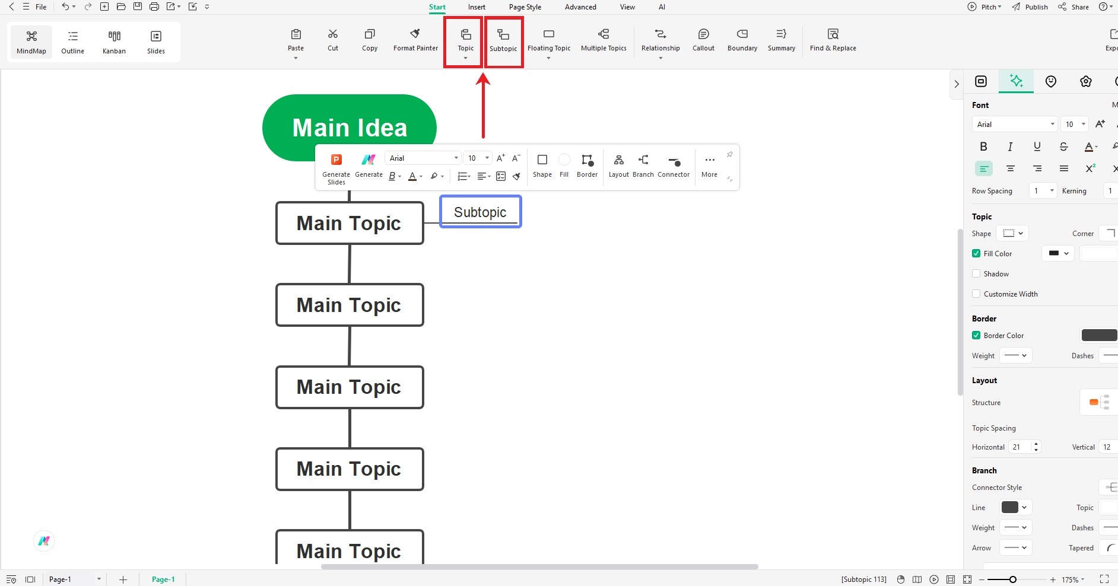Switch to MindMap view mode

point(31,42)
